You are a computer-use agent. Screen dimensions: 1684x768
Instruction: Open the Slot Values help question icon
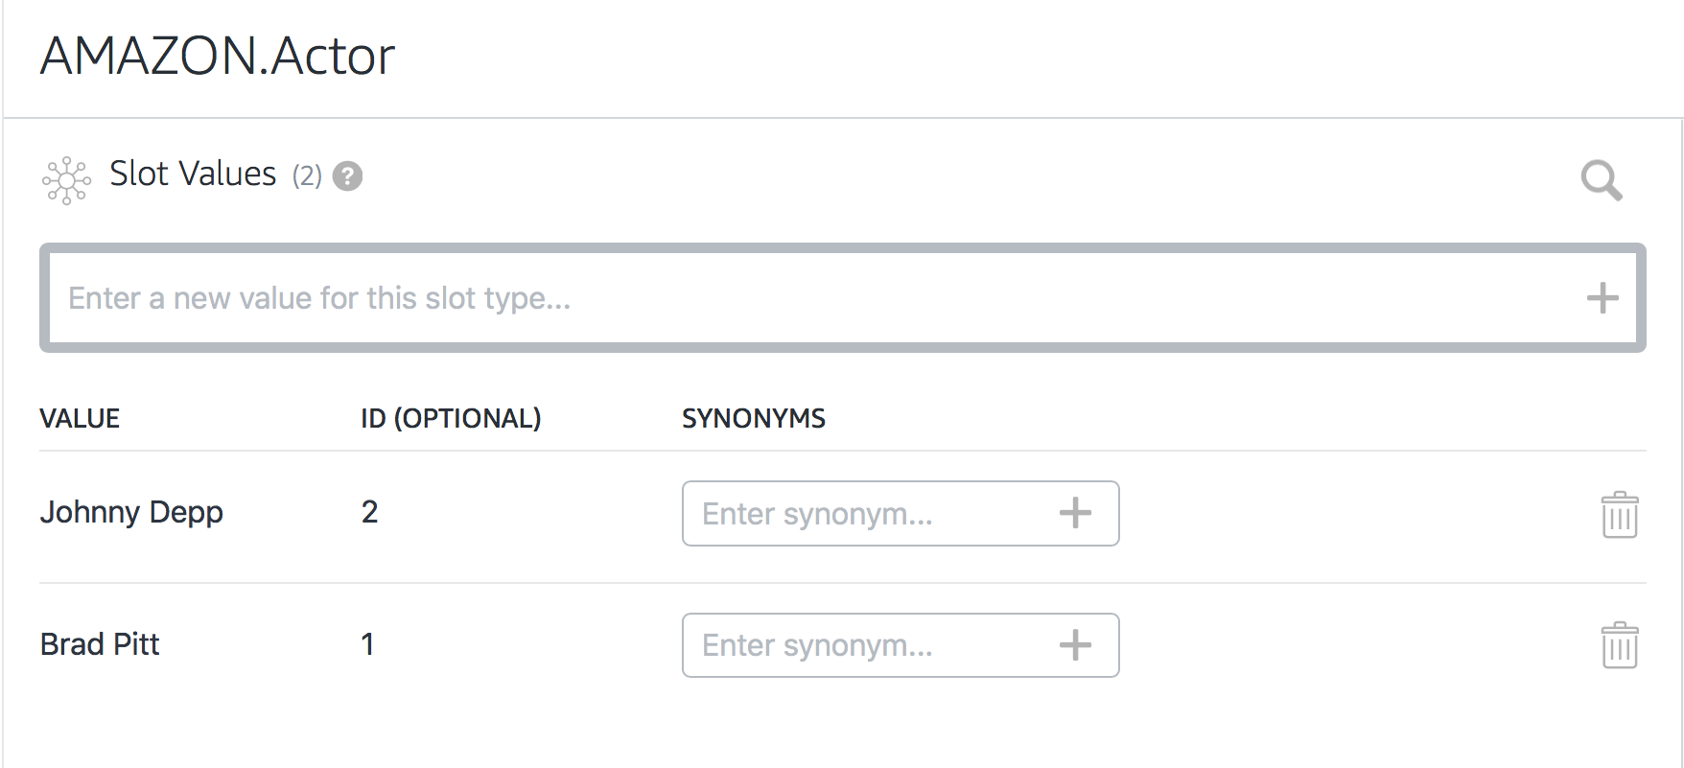347,176
